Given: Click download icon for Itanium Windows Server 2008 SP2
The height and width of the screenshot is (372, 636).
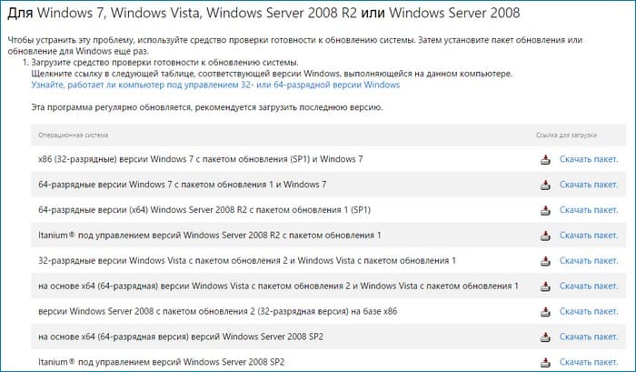Looking at the screenshot, I should click(x=545, y=362).
